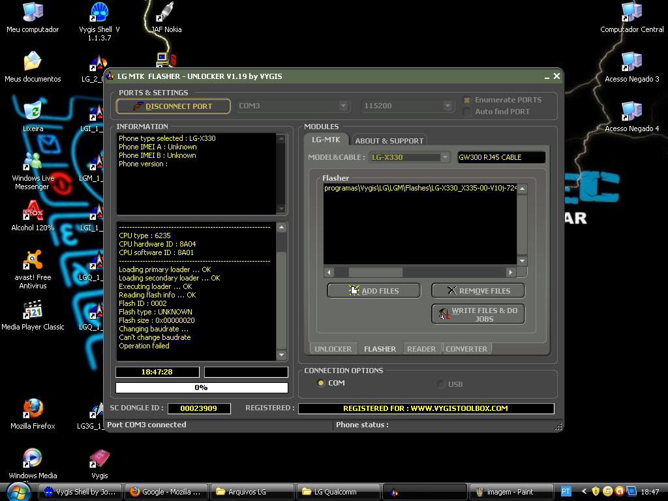Switch to FLASHER tab
The width and height of the screenshot is (668, 501).
click(x=380, y=349)
